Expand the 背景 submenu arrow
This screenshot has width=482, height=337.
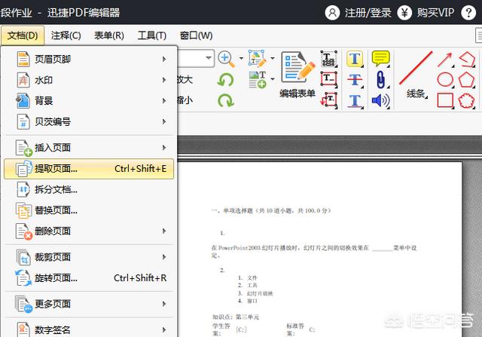(164, 100)
